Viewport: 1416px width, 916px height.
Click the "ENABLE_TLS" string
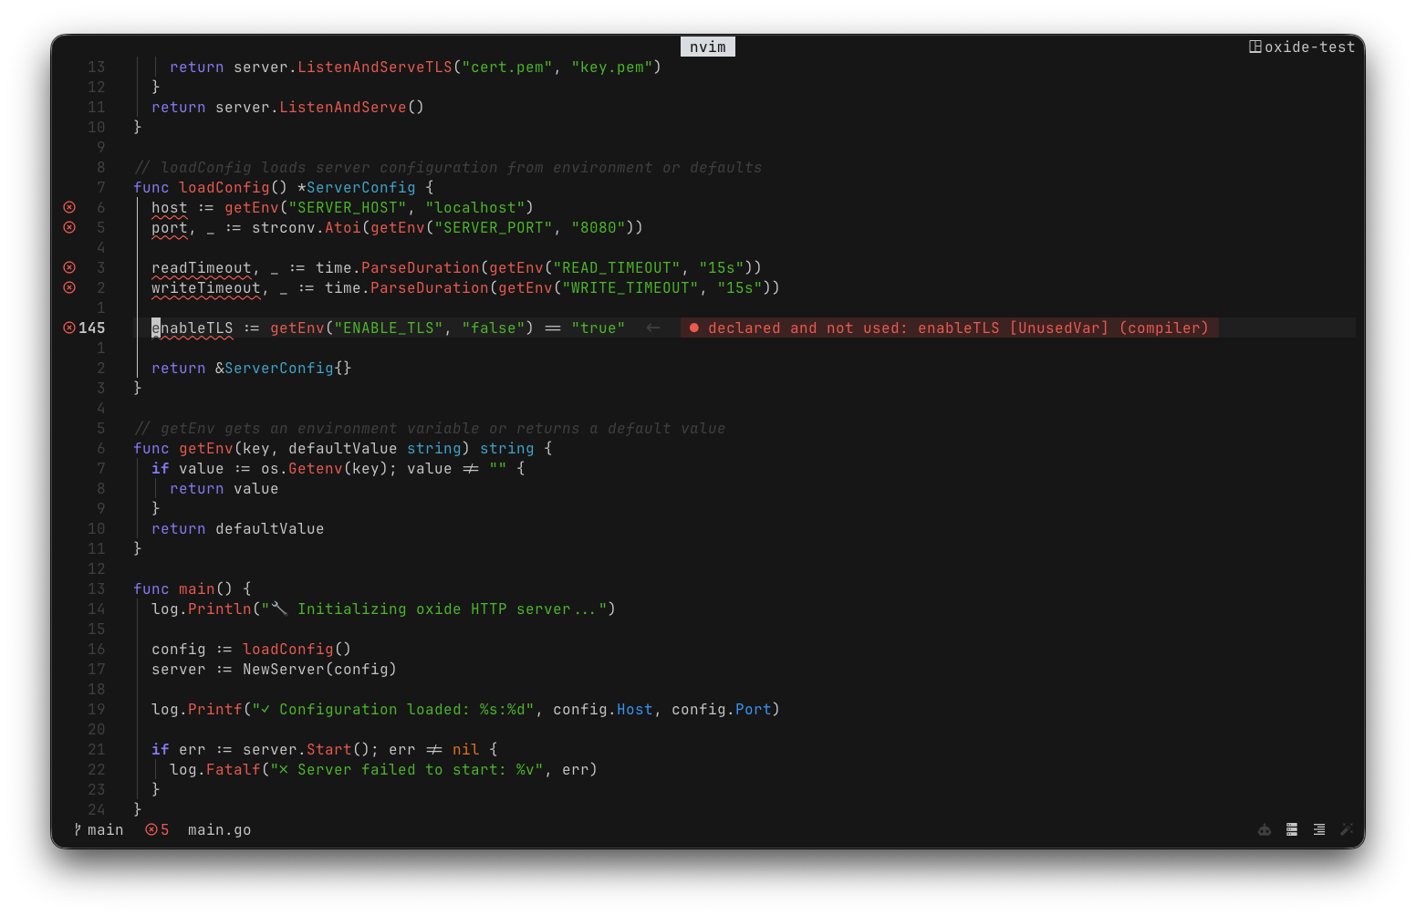[x=389, y=328]
